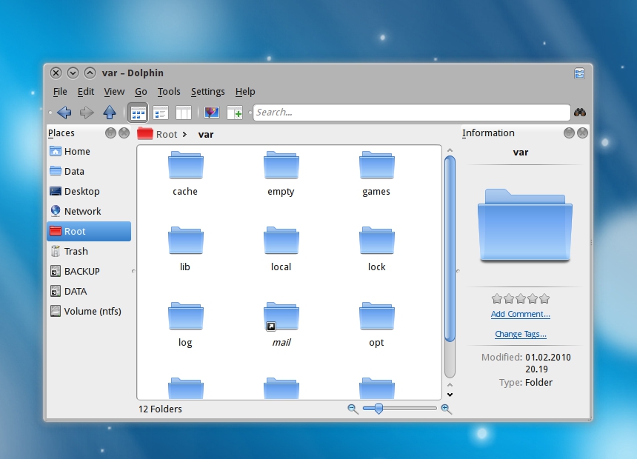This screenshot has height=459, width=637.
Task: Click the zoom in magnifier icon
Action: [x=446, y=409]
